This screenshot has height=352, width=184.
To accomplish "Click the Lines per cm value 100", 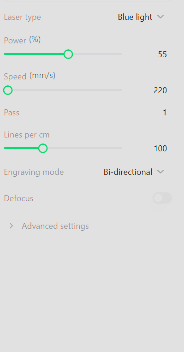I will (160, 149).
